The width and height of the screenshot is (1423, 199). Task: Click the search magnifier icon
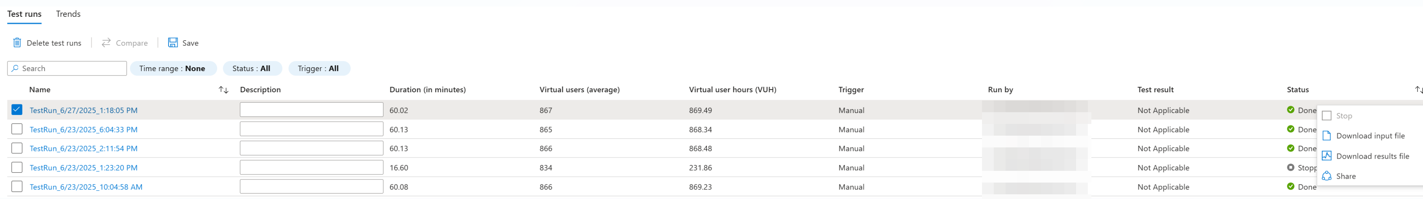(15, 68)
